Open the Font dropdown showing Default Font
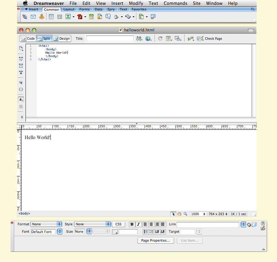 tap(43, 231)
